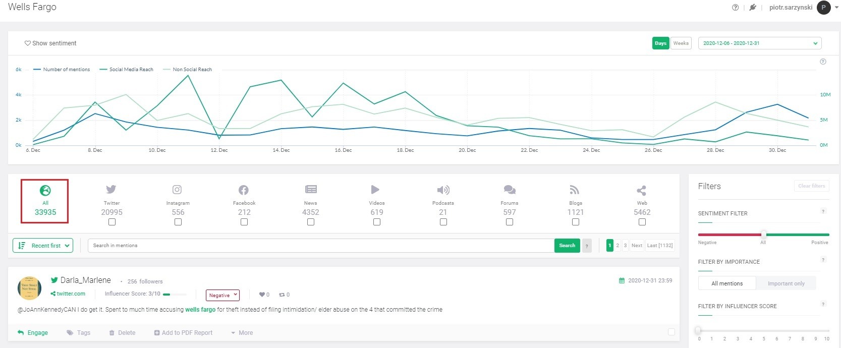This screenshot has width=841, height=348.
Task: Select All mentions importance tab
Action: coord(727,283)
